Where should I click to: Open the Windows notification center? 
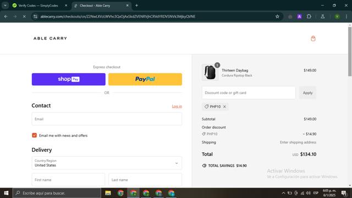[x=344, y=193]
